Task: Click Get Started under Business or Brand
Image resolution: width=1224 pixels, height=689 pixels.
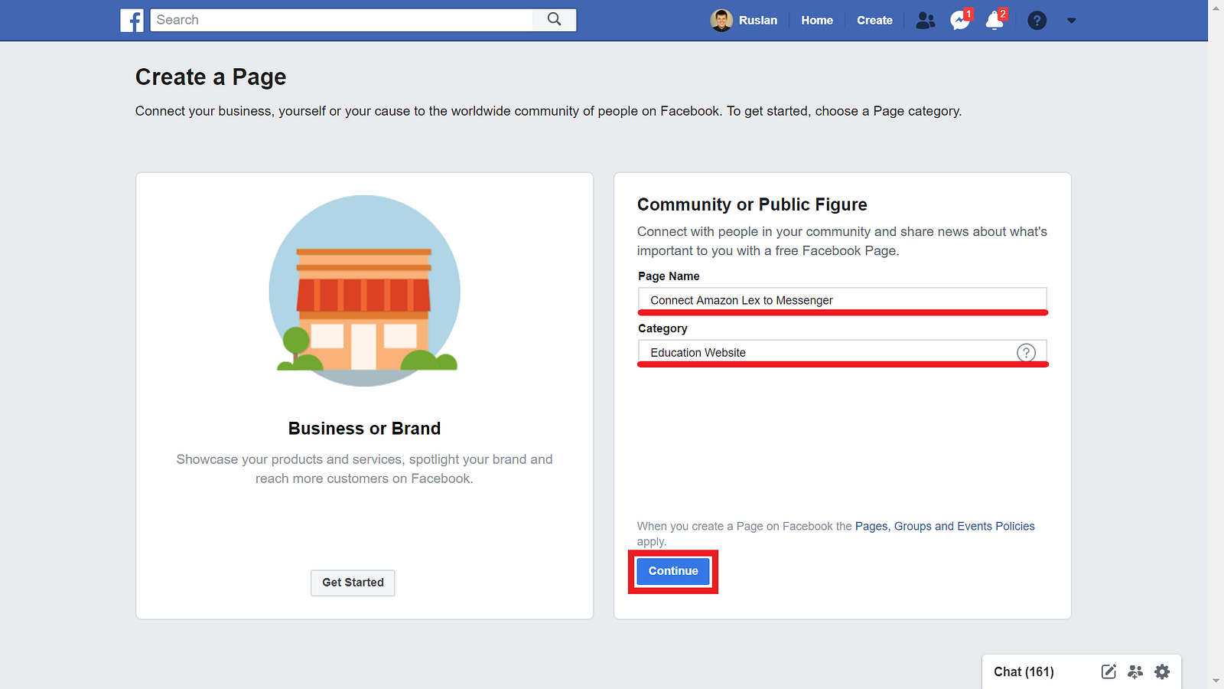Action: coord(353,583)
